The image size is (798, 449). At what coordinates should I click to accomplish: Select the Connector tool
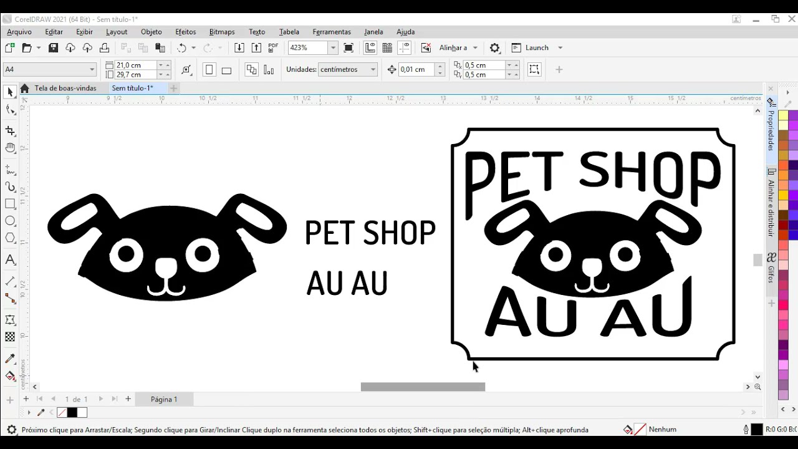pos(10,299)
